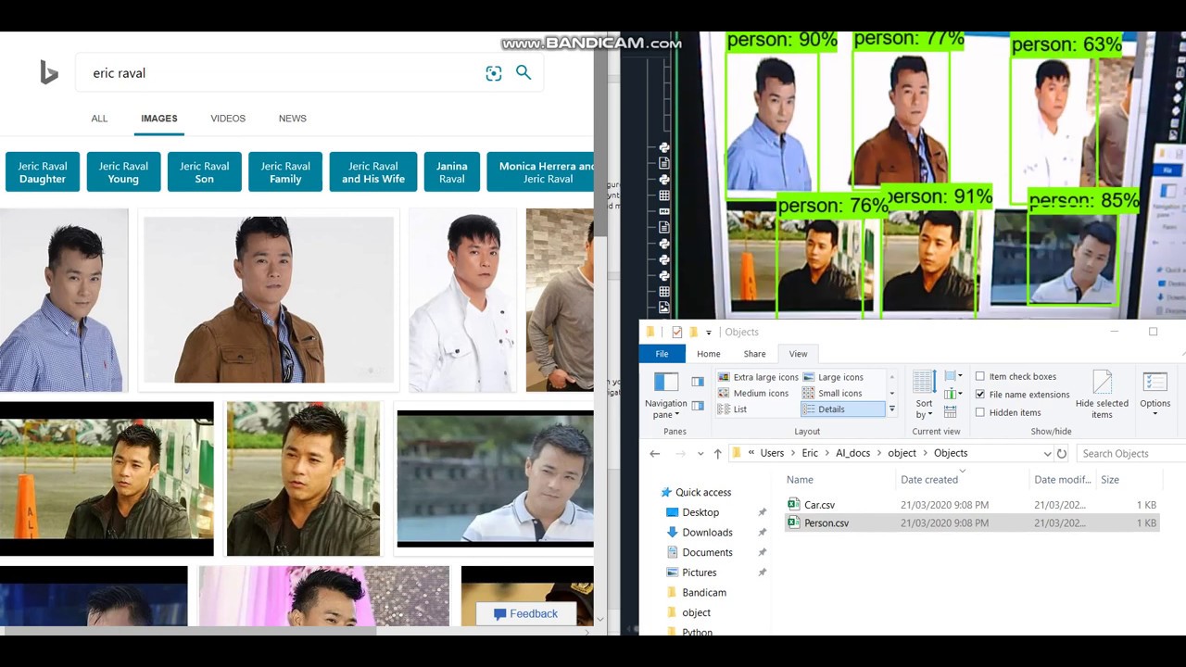Open the Group by dropdown
This screenshot has width=1186, height=667.
coord(952,376)
